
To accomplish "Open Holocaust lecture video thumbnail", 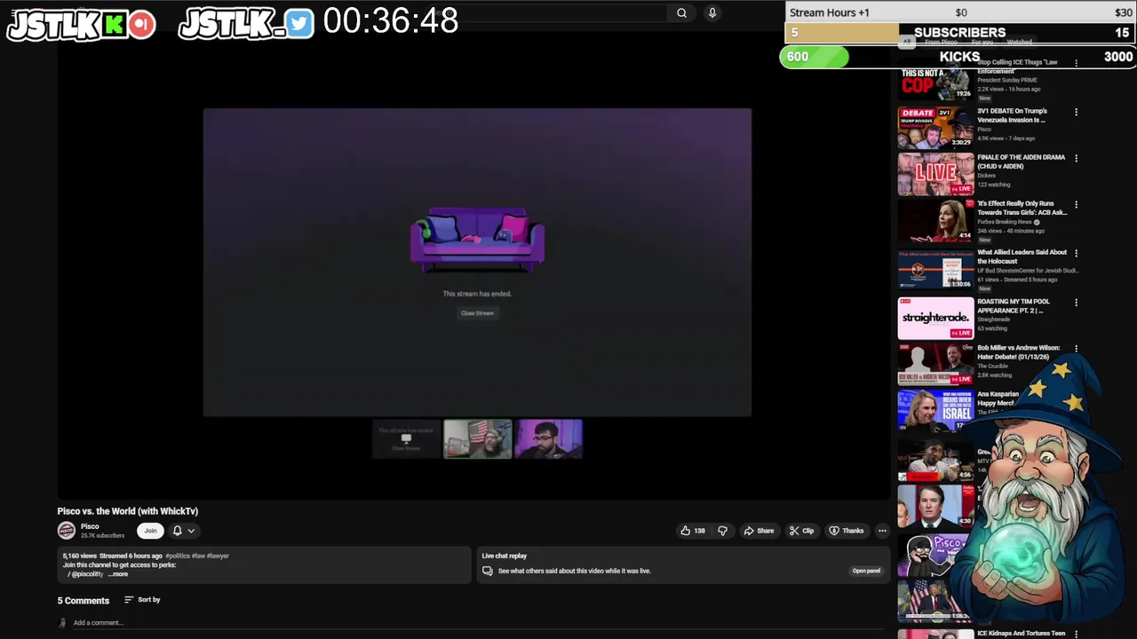I will [935, 269].
